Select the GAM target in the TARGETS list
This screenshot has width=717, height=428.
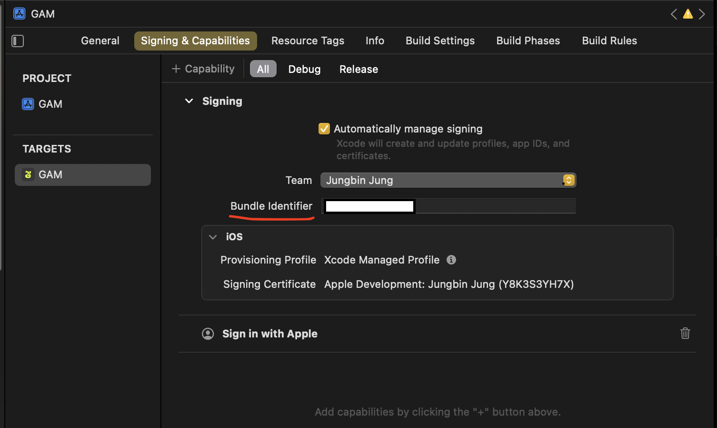pos(83,175)
